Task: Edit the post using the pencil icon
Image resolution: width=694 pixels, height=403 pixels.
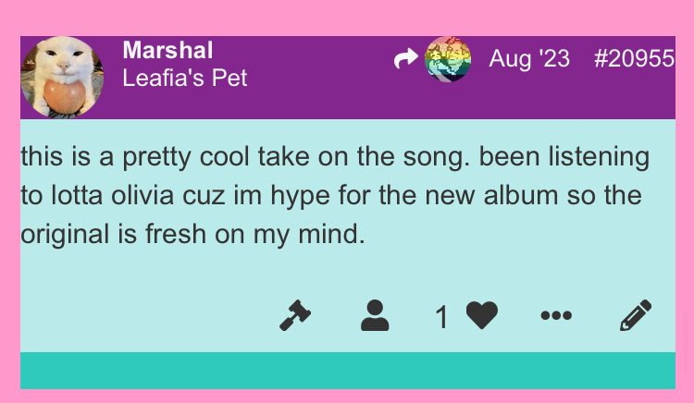Action: pyautogui.click(x=636, y=315)
